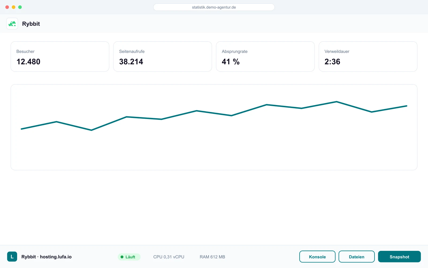428x268 pixels.
Task: Select the Läuft status badge
Action: 129,257
